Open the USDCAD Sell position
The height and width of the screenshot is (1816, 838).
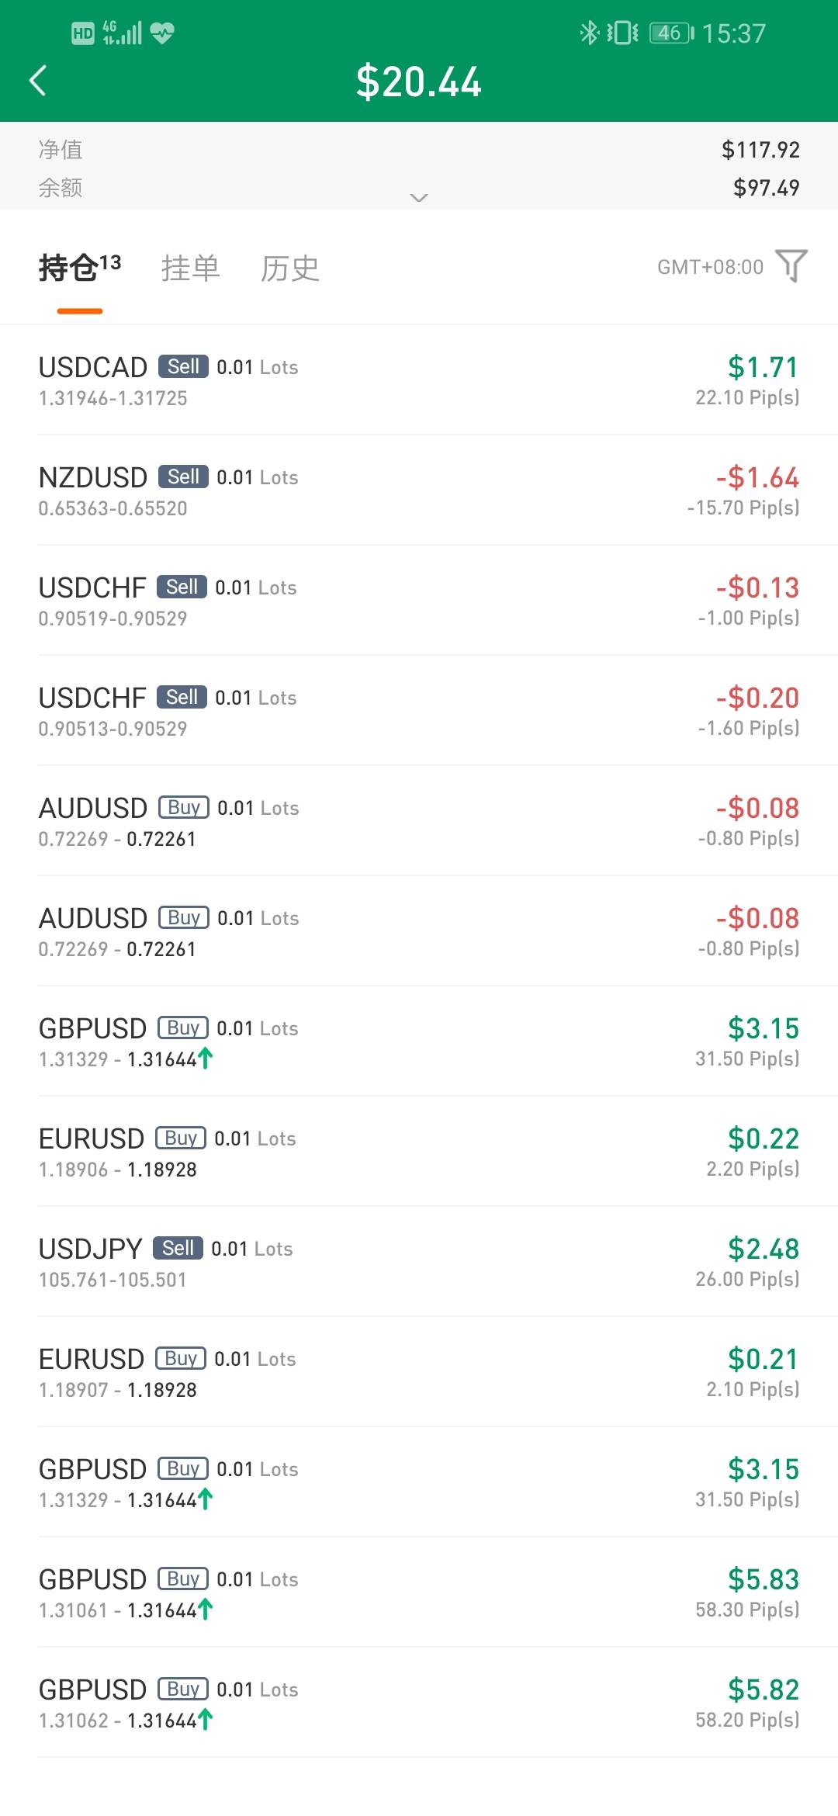[419, 380]
